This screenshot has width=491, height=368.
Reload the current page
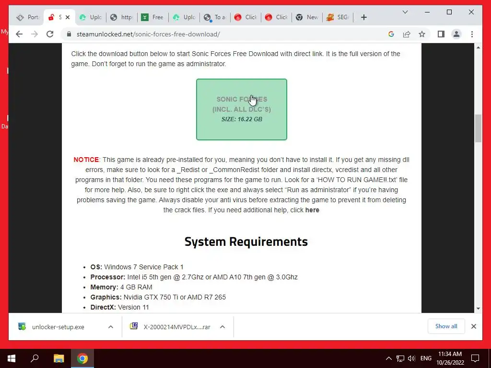pos(50,34)
